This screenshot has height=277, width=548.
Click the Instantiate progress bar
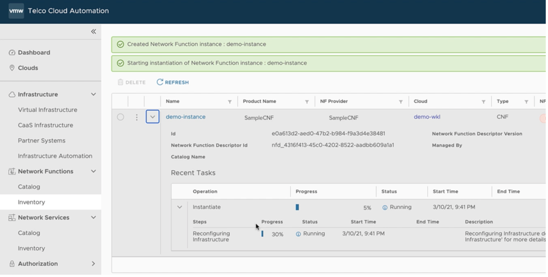click(298, 207)
